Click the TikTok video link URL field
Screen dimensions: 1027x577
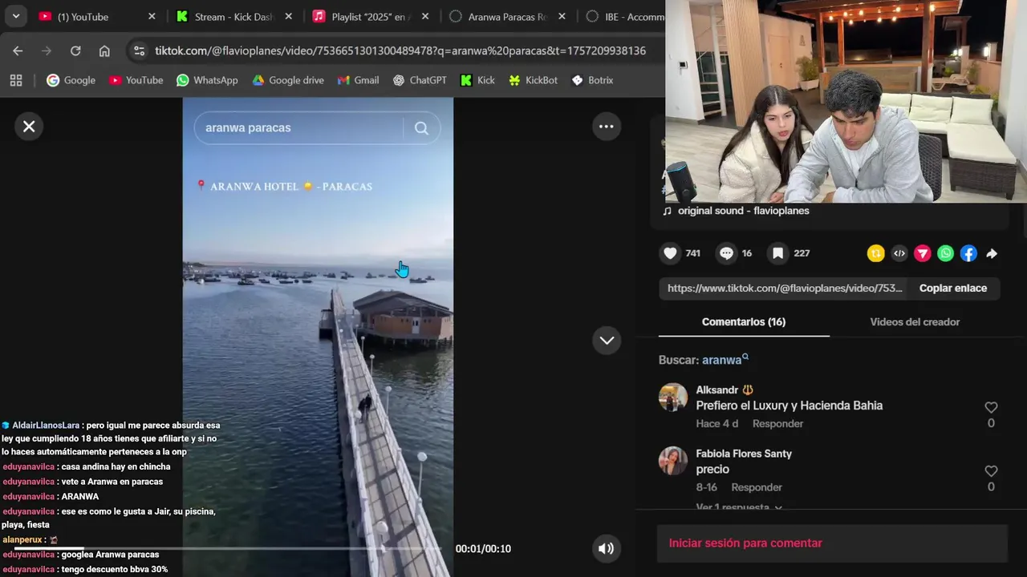784,288
